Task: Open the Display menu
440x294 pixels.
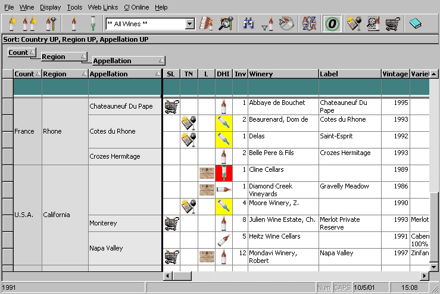Action: [50, 7]
